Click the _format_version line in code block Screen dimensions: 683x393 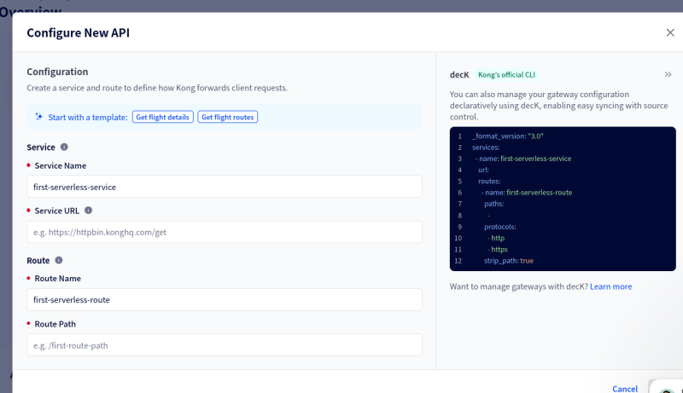tap(508, 136)
